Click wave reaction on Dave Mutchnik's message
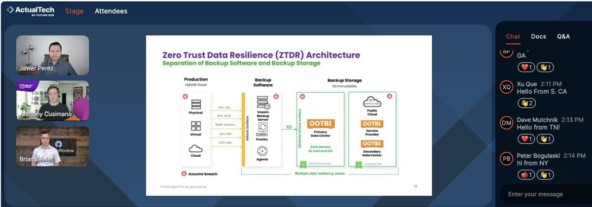 click(545, 139)
